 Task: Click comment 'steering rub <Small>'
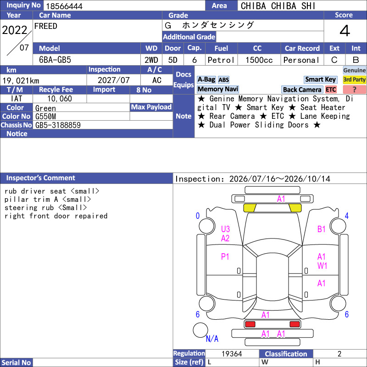click(45, 208)
